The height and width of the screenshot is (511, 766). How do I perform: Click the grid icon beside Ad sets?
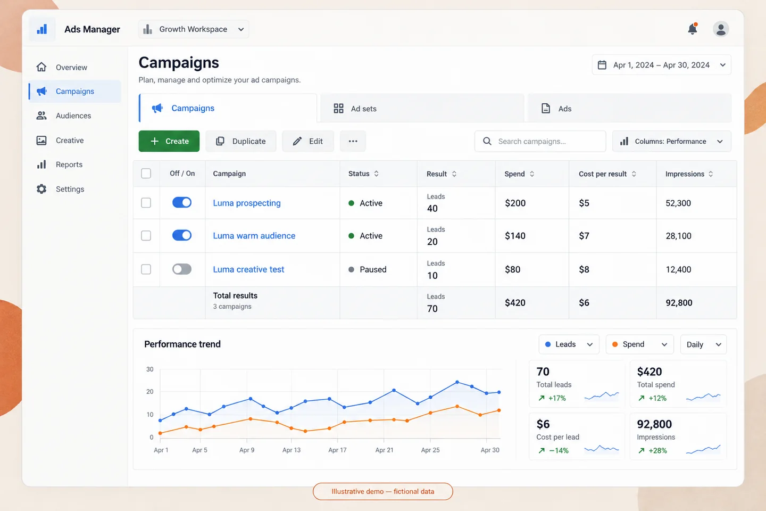point(338,109)
